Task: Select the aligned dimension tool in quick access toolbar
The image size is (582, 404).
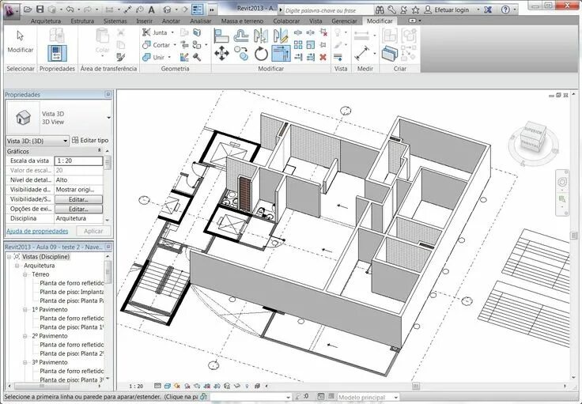Action: coord(127,9)
